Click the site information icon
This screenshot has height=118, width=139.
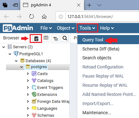61,17
